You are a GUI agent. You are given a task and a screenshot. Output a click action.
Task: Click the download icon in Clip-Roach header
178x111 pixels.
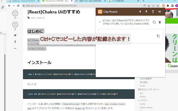[146, 12]
